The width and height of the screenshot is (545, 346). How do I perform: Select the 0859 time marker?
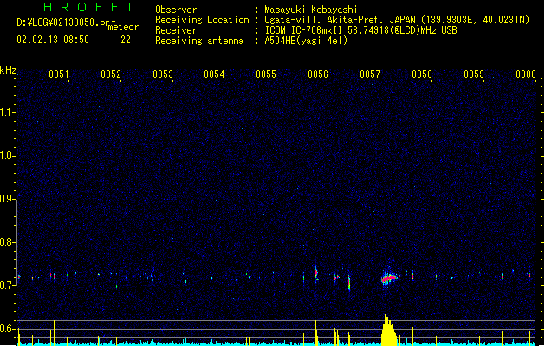[474, 74]
